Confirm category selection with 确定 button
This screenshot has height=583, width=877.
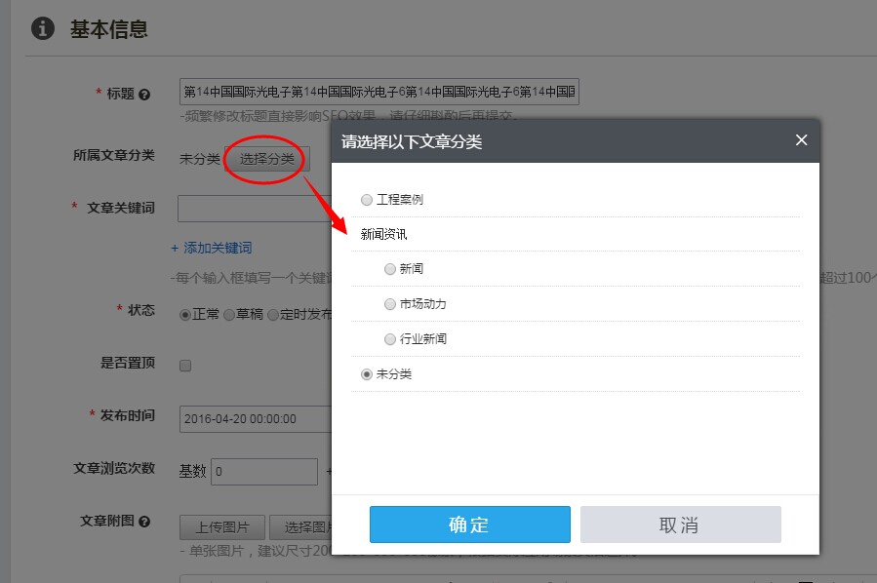(x=469, y=524)
